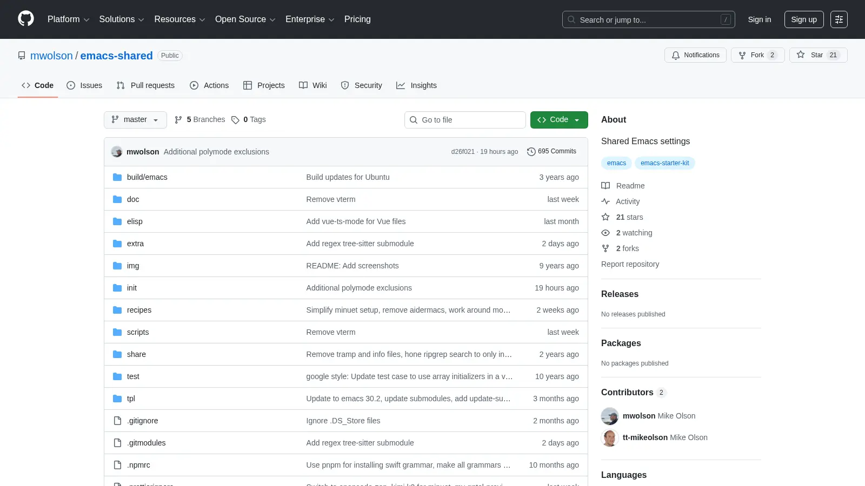Click the doc folder icon
Viewport: 865px width, 486px height.
117,199
